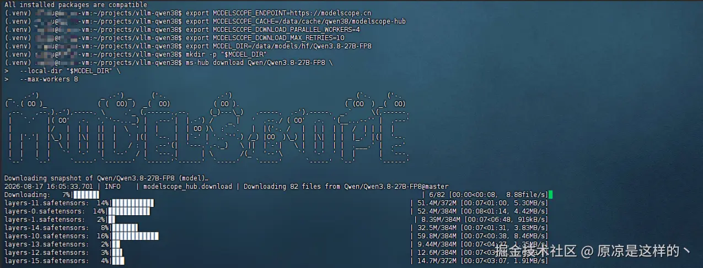Click the overall Downloading 7% progress bar
This screenshot has width=703, height=268.
pyautogui.click(x=85, y=195)
